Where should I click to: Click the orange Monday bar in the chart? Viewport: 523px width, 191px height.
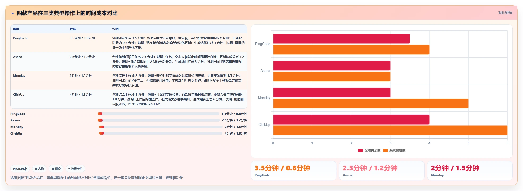click(x=371, y=103)
